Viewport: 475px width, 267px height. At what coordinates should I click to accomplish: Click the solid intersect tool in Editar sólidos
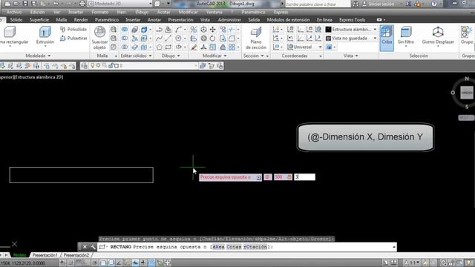point(125,47)
